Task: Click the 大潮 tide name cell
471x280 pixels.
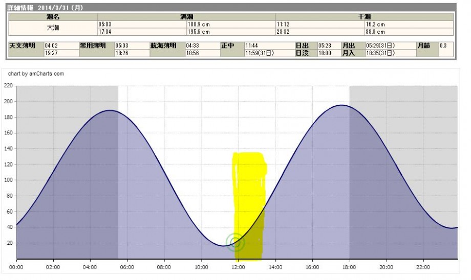Action: coord(53,28)
